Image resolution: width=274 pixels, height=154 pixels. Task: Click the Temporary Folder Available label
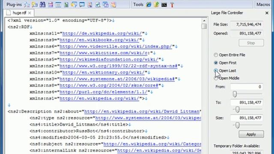[x=237, y=146]
